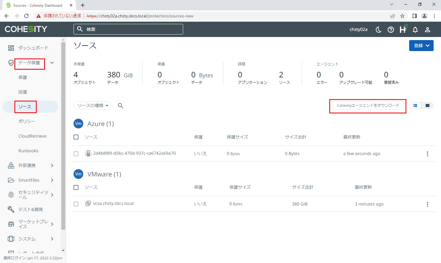Select all VMware sources checkbox
The height and width of the screenshot is (263, 441).
[76, 187]
